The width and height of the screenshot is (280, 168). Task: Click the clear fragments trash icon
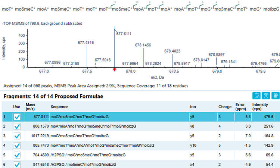pyautogui.click(x=275, y=96)
